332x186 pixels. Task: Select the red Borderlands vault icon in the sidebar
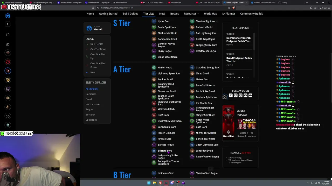[x=8, y=62]
